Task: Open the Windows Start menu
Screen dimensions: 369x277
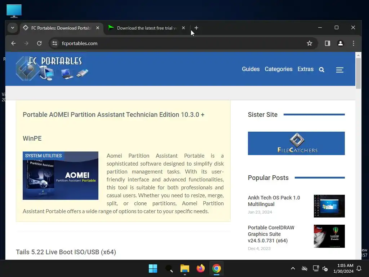Action: pyautogui.click(x=153, y=268)
